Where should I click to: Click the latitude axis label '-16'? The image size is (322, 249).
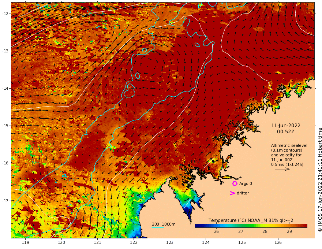[x=5, y=163]
